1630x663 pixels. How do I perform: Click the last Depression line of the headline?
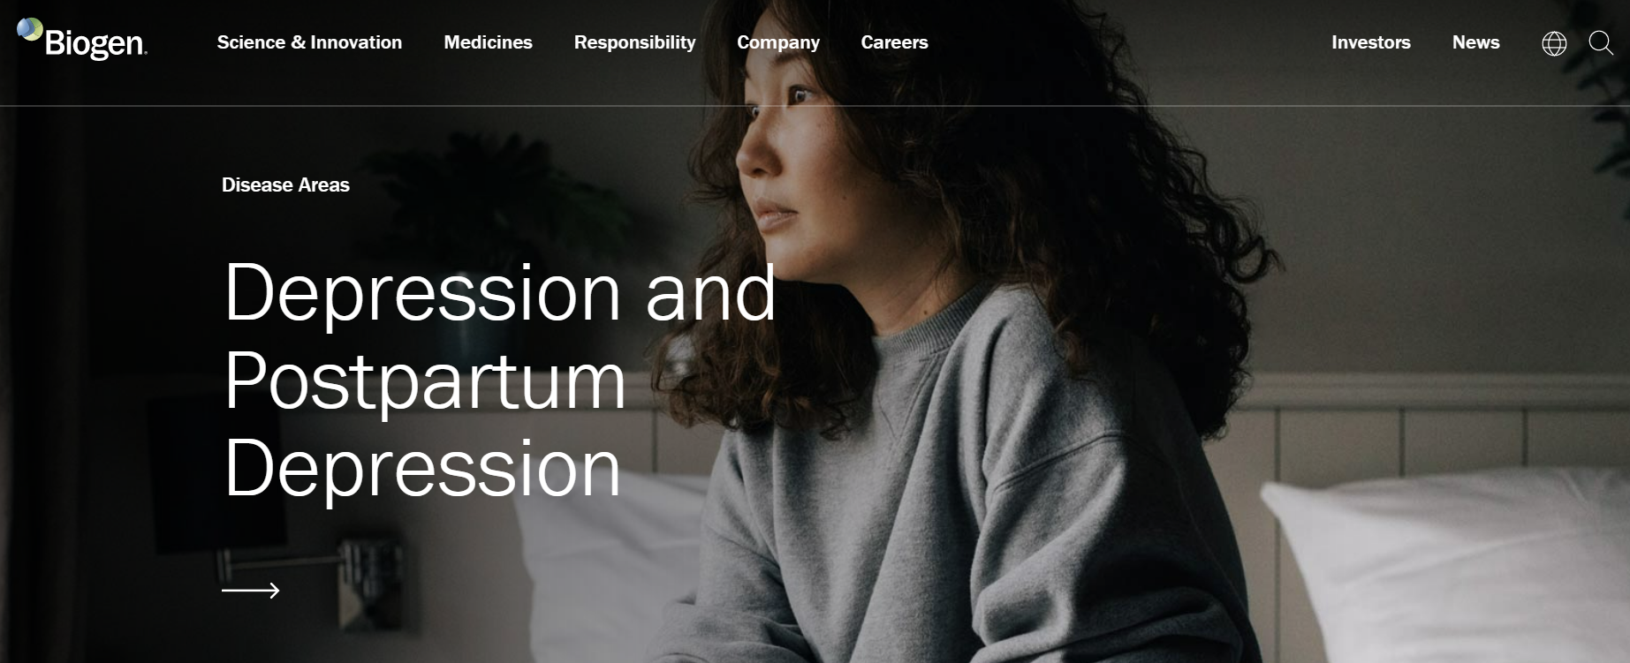422,469
